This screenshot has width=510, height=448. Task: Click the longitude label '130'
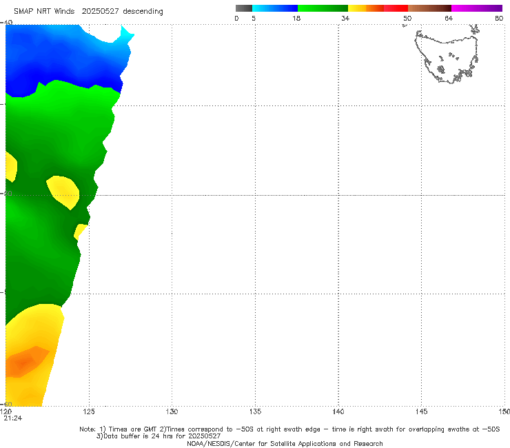click(172, 412)
